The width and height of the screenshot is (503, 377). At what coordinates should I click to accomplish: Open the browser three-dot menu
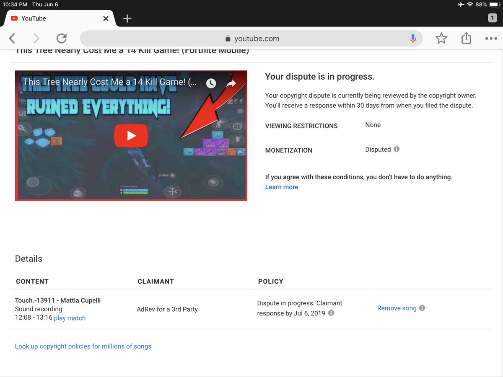pos(491,39)
